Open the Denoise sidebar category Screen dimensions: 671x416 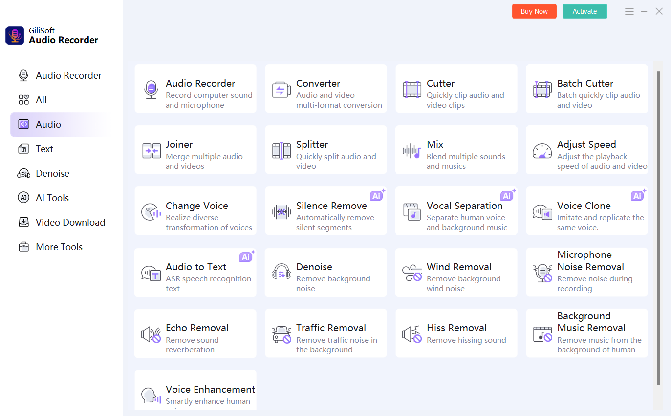[x=60, y=173]
